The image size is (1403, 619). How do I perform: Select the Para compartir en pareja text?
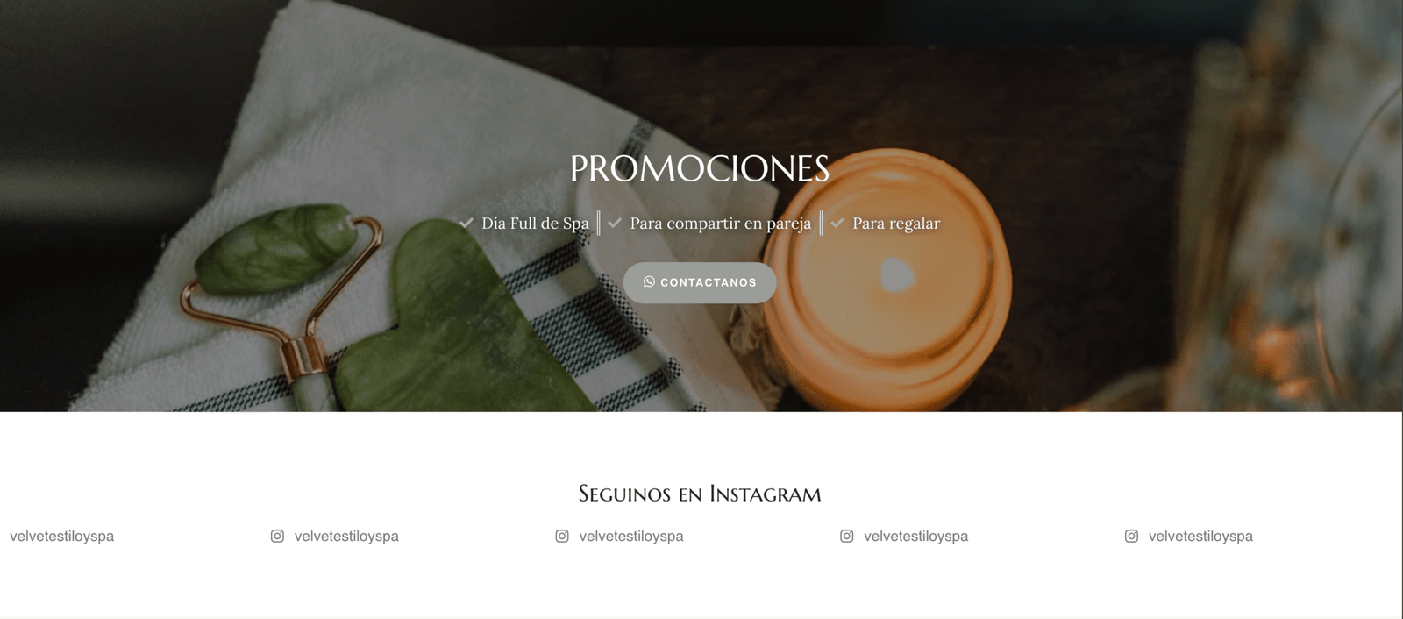[721, 224]
